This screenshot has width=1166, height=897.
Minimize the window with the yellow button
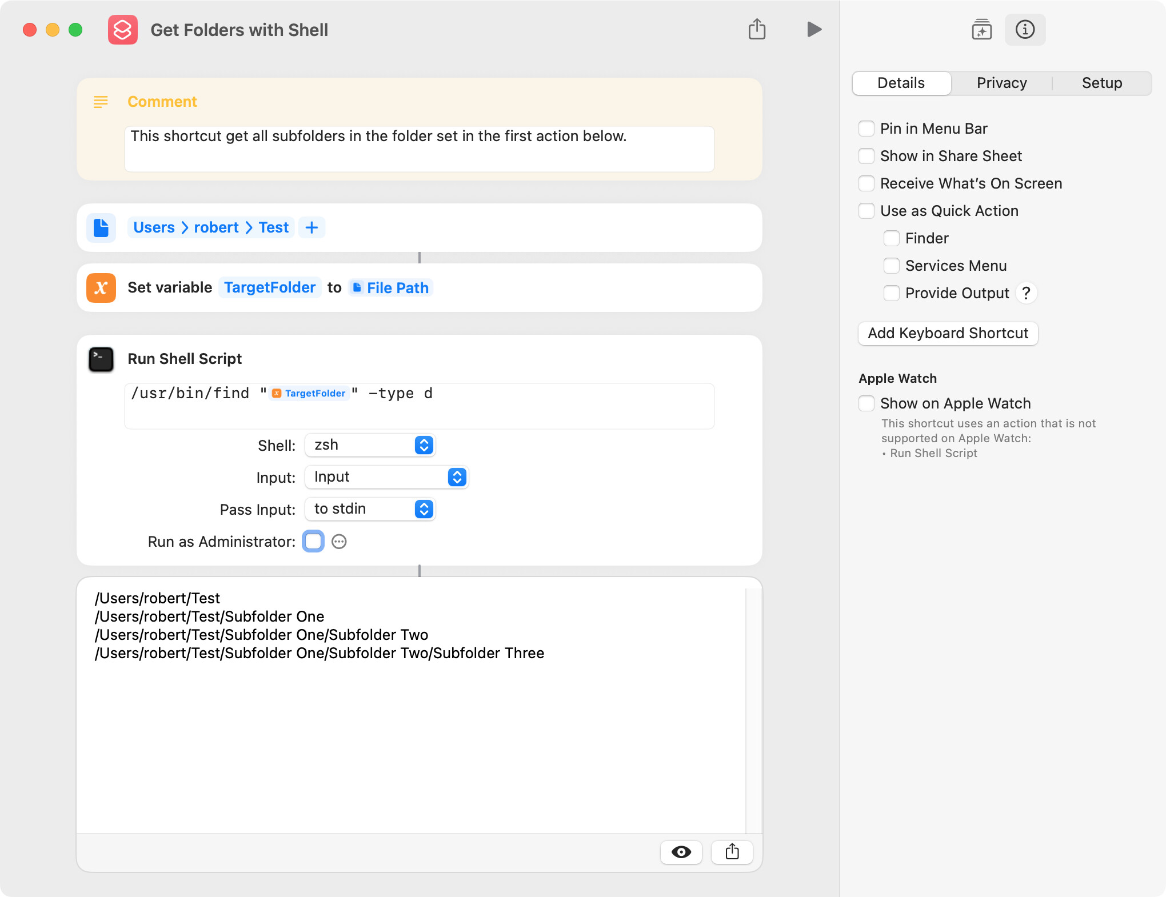point(53,30)
